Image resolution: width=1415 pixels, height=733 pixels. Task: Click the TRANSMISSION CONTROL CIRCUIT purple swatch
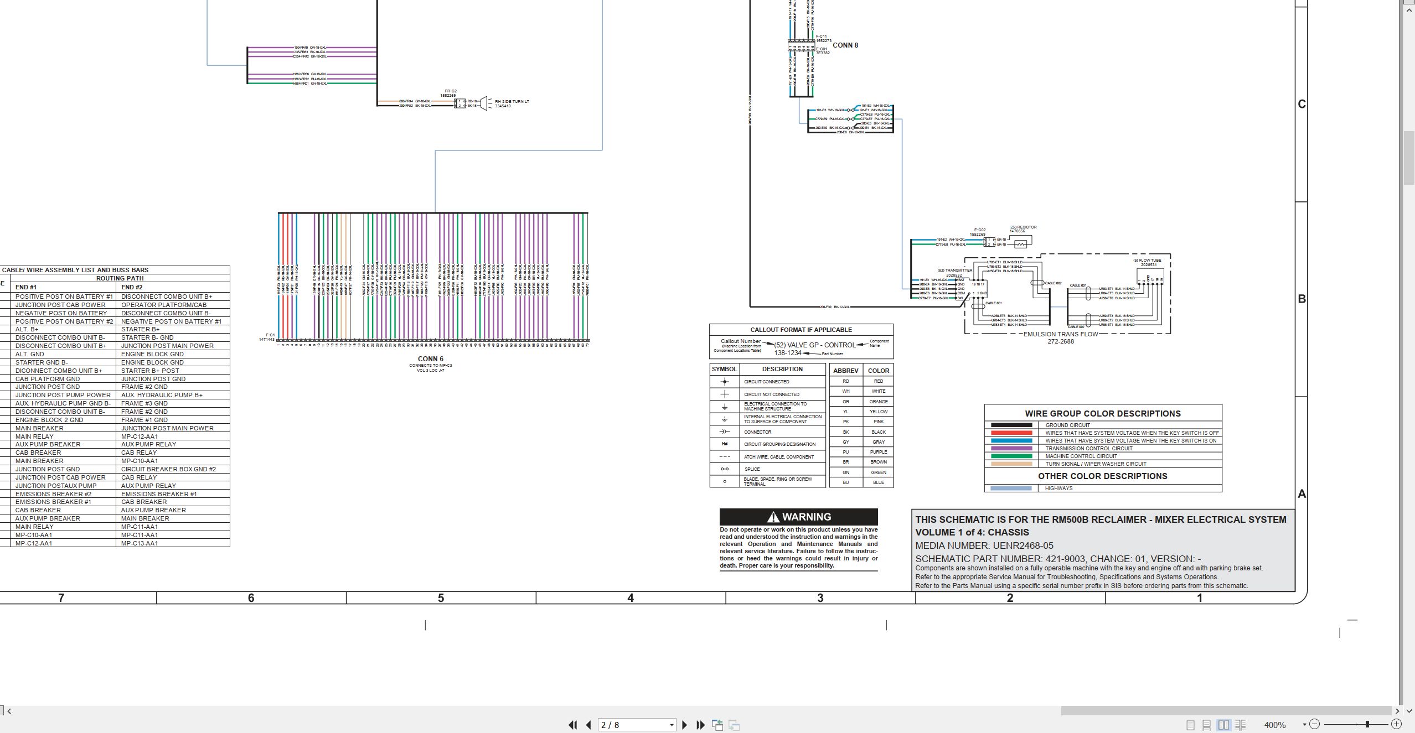pos(1011,449)
